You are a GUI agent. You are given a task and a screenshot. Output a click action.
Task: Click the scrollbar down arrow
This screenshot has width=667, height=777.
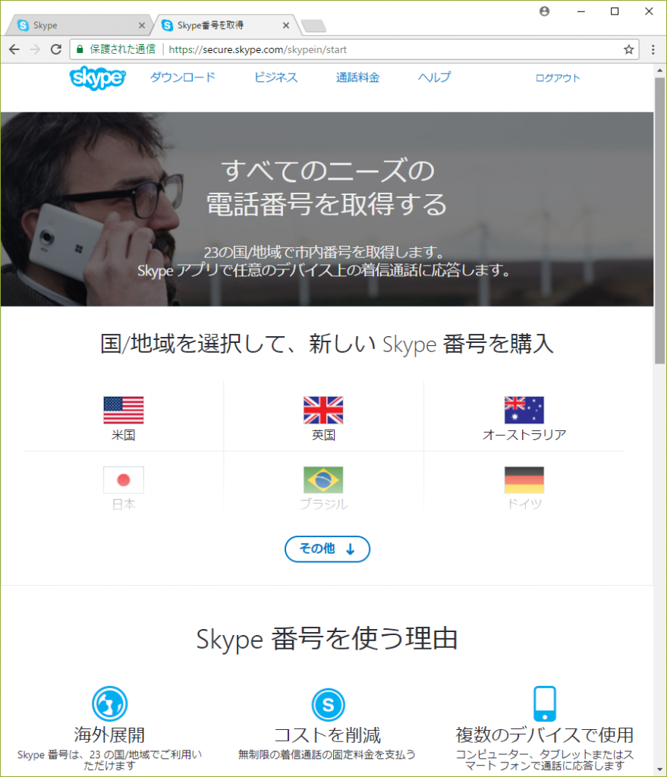[659, 769]
